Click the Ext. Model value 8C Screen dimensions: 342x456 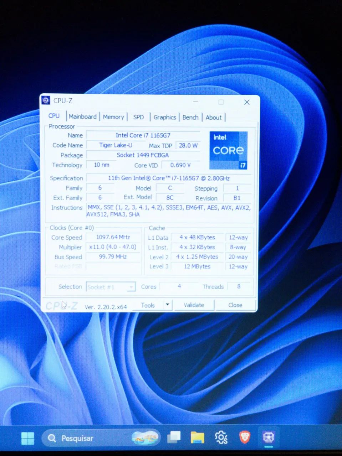[170, 197]
